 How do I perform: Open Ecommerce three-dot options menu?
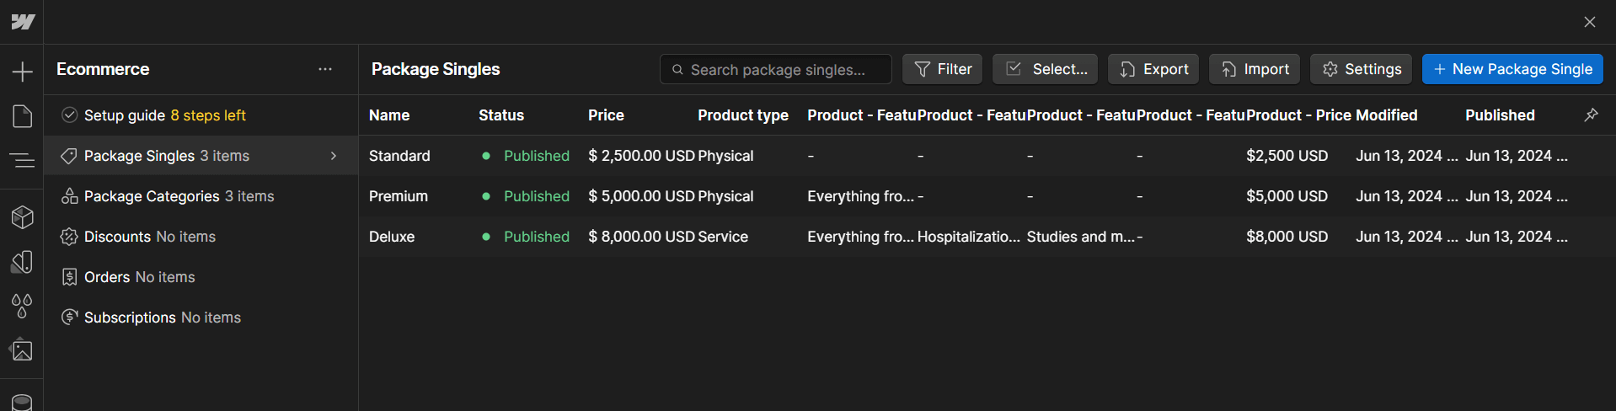325,69
